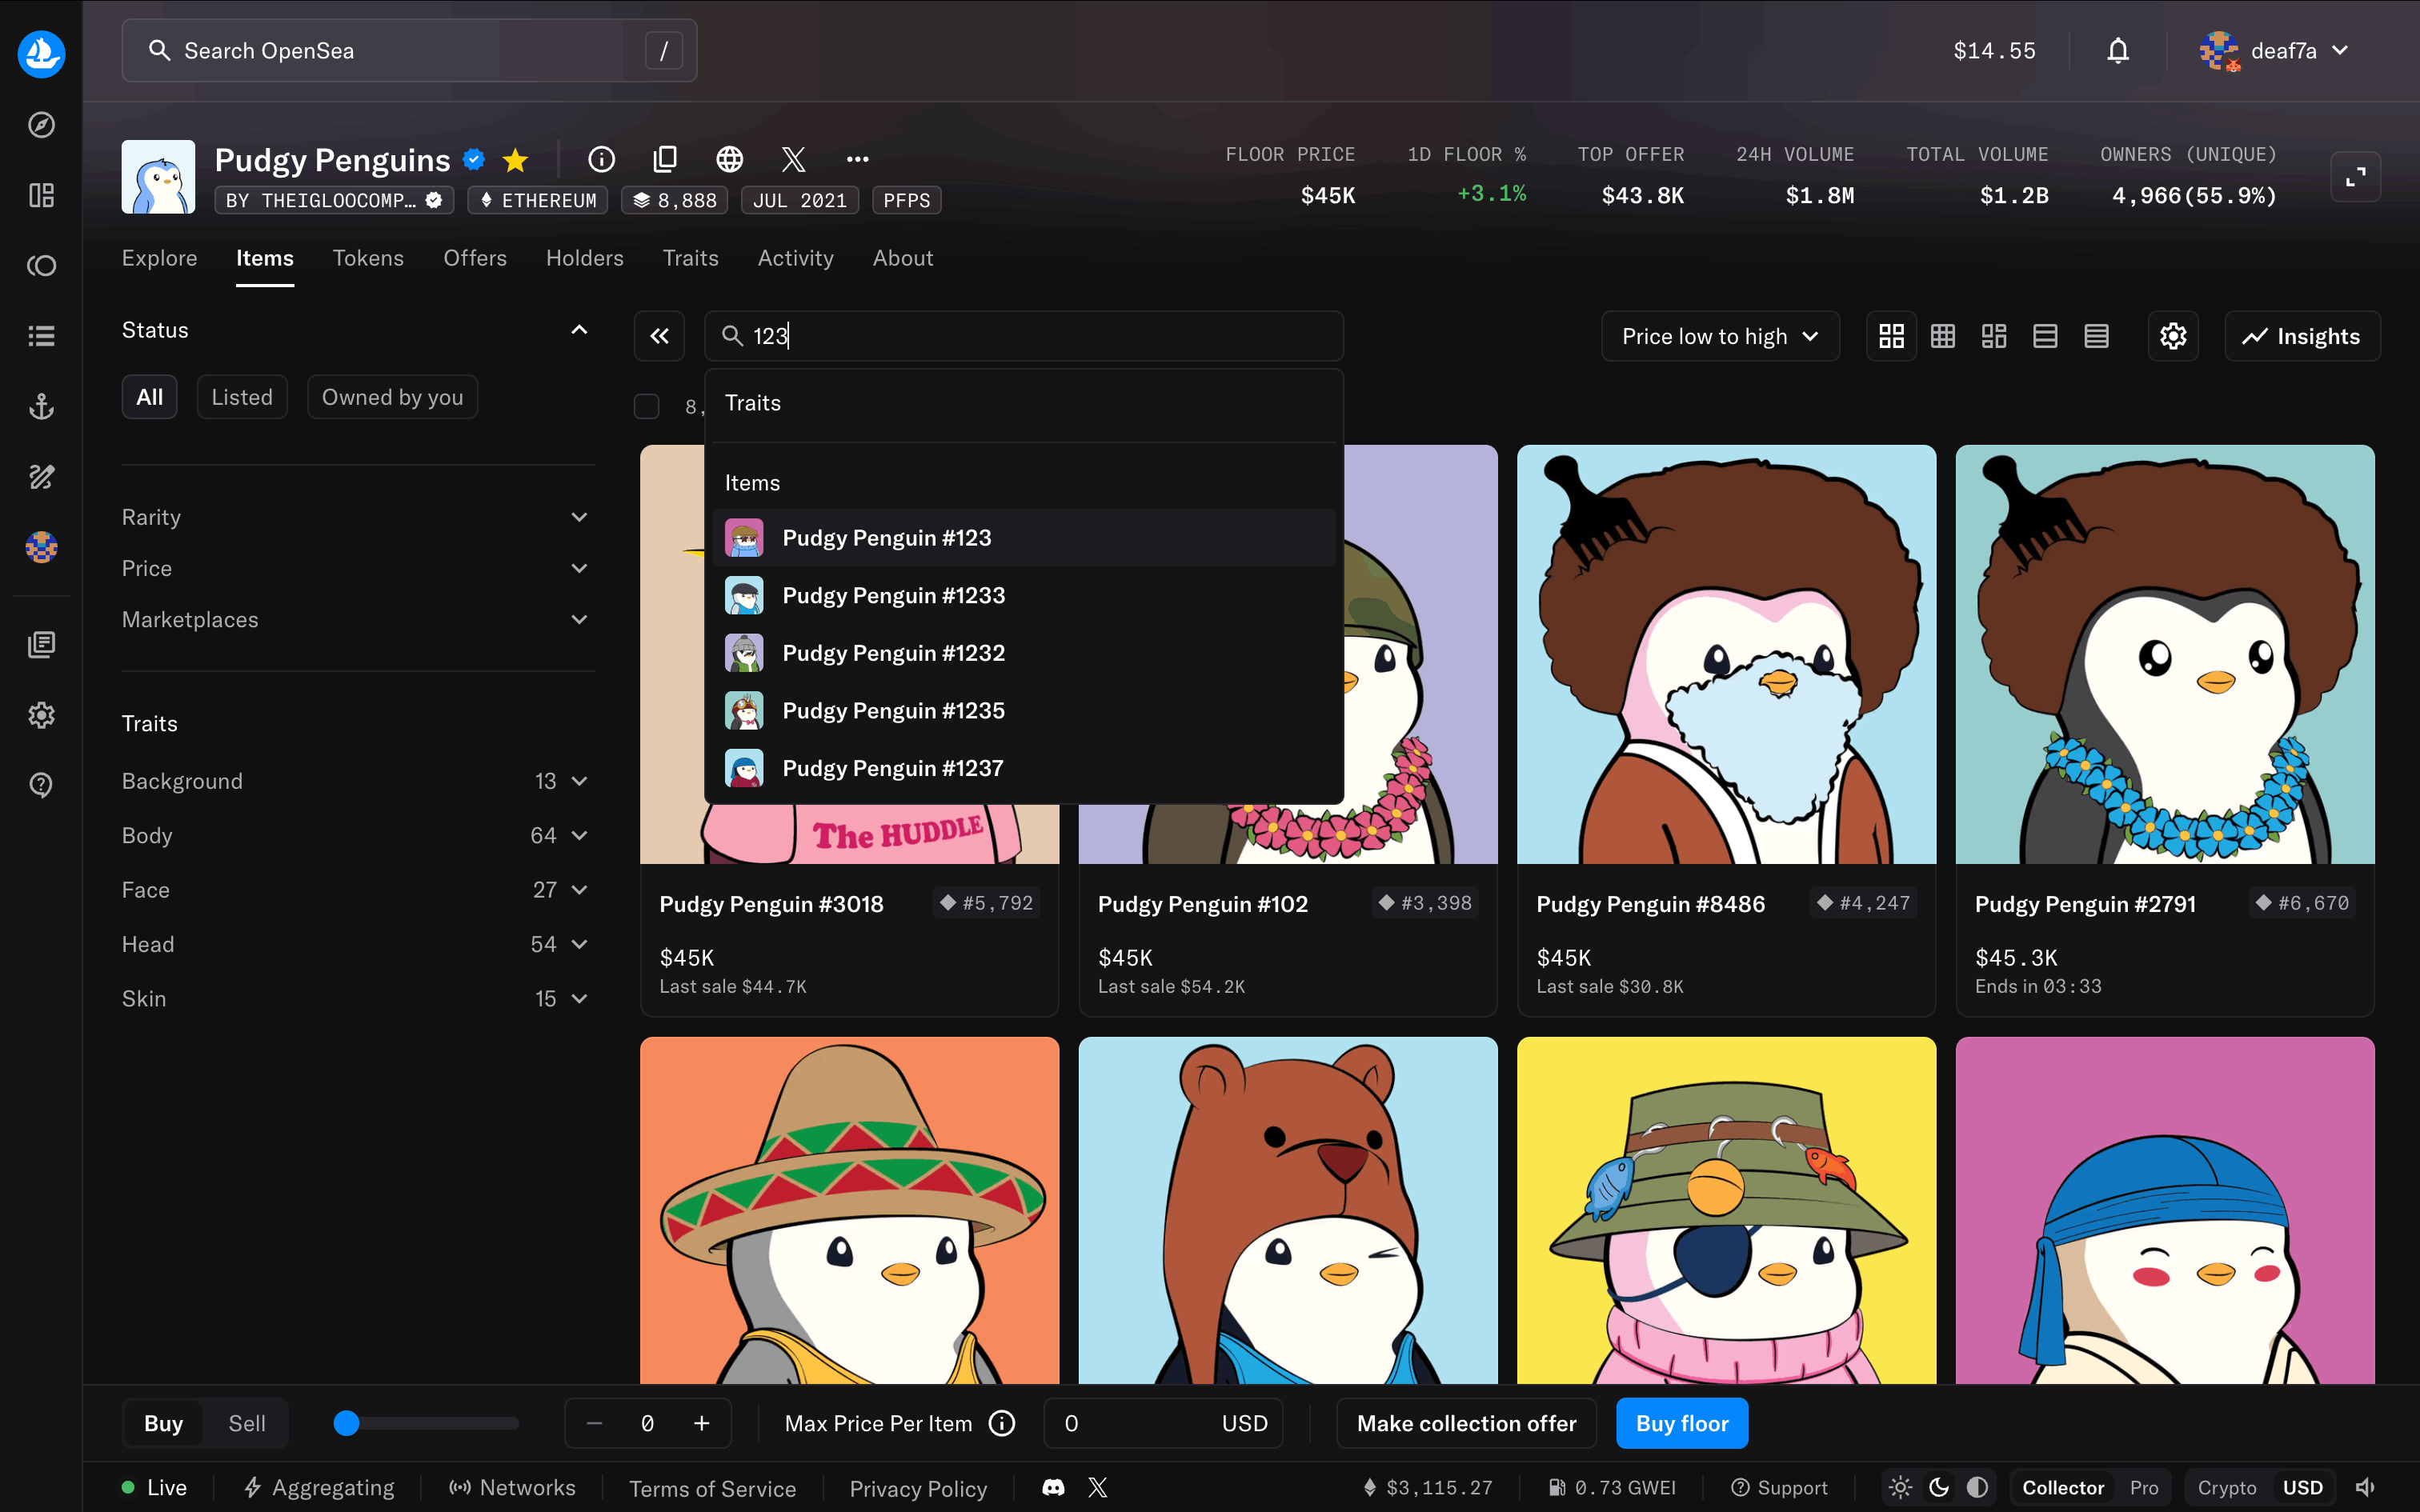Image resolution: width=2420 pixels, height=1512 pixels.
Task: Click the notifications bell icon
Action: point(2117,51)
